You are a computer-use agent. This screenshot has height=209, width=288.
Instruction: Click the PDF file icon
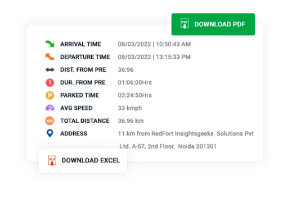point(184,24)
